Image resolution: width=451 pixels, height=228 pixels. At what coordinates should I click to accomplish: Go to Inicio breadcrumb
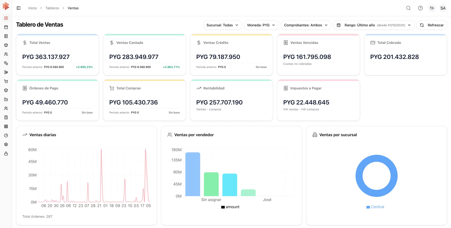(33, 8)
